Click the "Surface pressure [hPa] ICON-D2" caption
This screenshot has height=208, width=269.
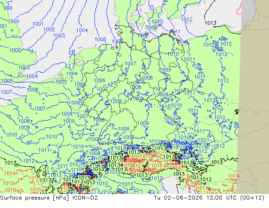[x=49, y=198]
